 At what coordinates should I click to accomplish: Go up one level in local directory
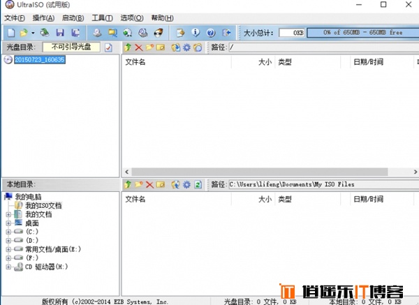pos(128,184)
